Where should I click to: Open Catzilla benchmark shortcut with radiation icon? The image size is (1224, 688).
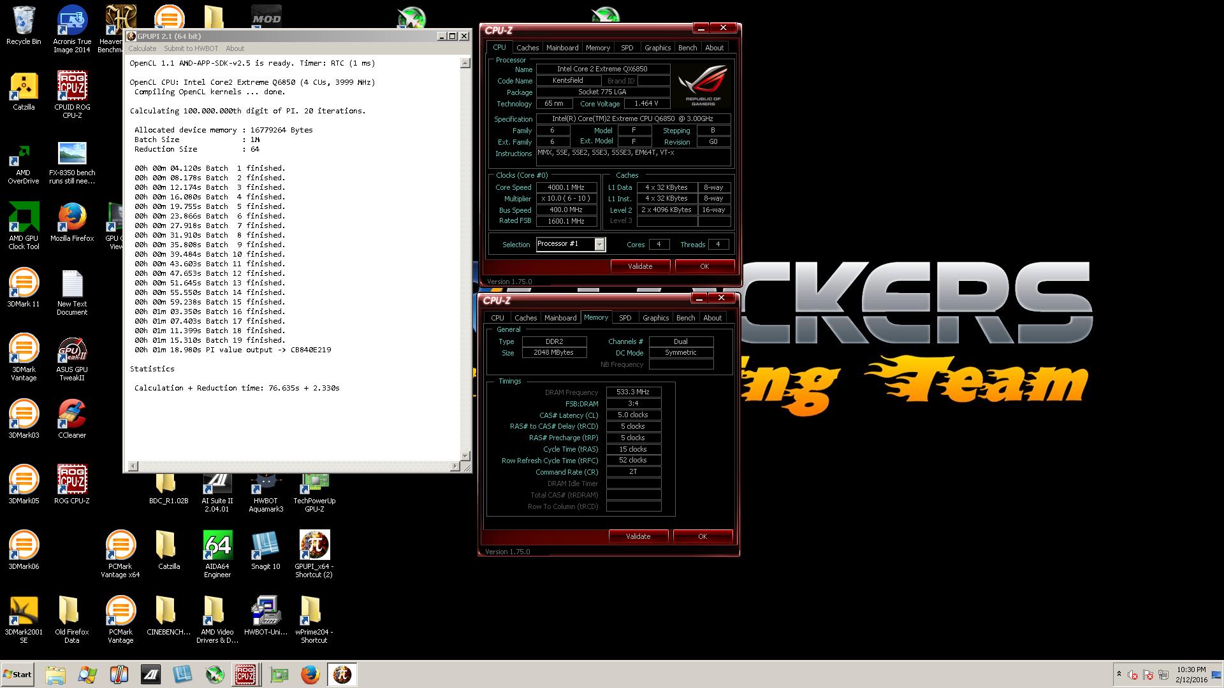click(24, 91)
